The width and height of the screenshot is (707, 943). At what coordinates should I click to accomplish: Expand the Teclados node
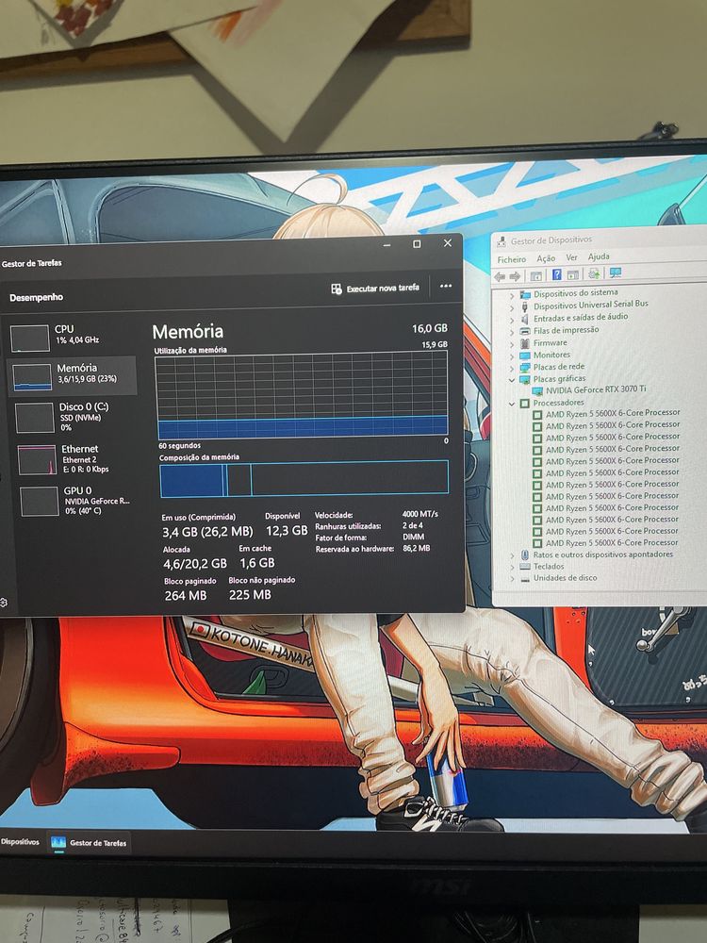512,567
